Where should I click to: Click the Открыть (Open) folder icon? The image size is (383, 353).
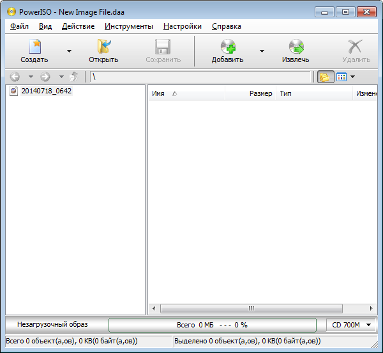click(103, 47)
